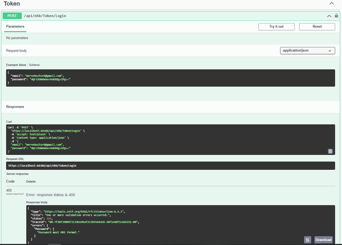Collapse the Login operation panel chevron
The image size is (342, 245).
point(329,16)
